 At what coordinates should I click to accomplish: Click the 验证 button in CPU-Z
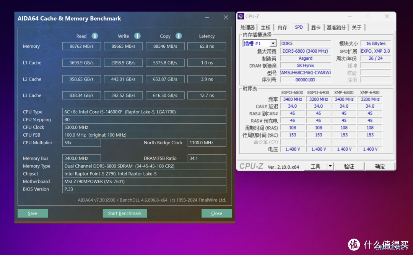coord(349,166)
